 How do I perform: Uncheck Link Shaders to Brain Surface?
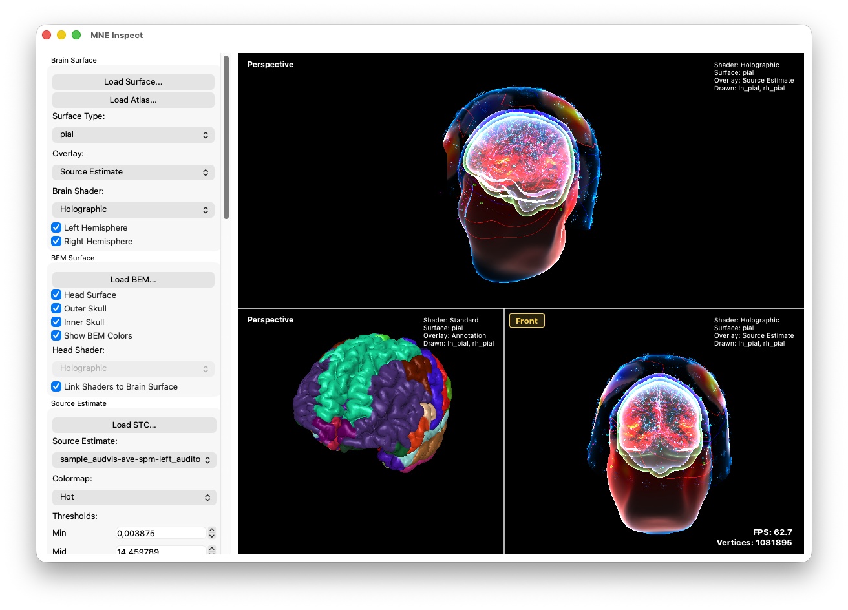pyautogui.click(x=56, y=386)
